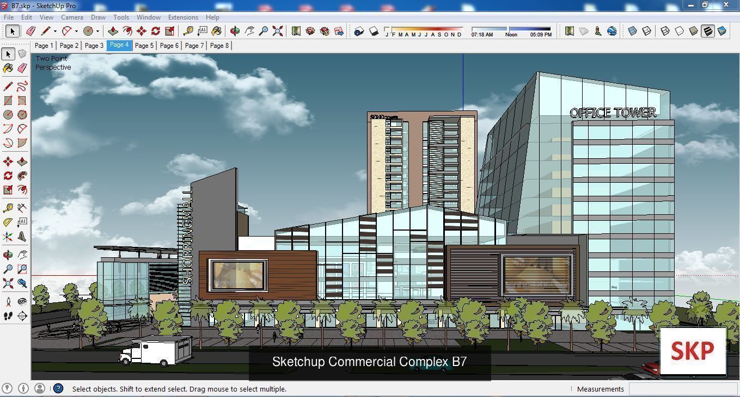This screenshot has width=740, height=397.
Task: Select the Walk footprints tool
Action: [8, 316]
